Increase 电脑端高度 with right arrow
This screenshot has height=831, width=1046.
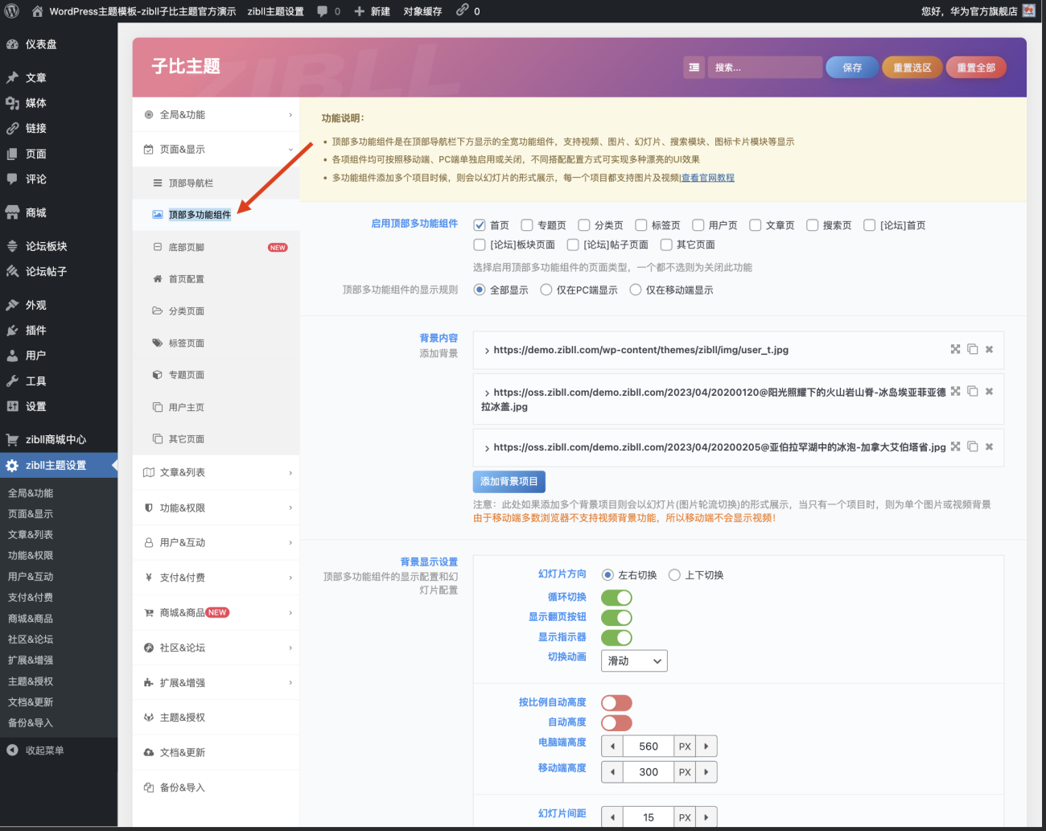coord(706,747)
